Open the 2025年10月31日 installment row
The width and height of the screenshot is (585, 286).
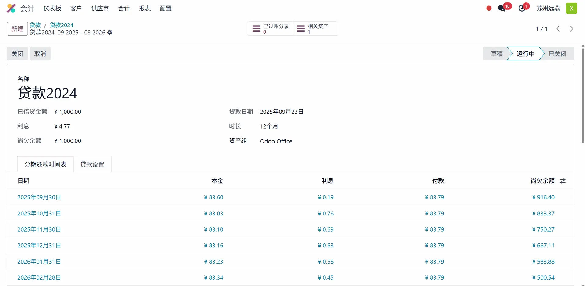click(x=39, y=214)
